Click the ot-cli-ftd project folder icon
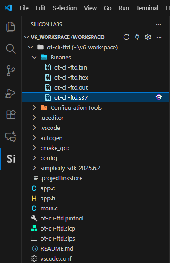 (x=41, y=47)
